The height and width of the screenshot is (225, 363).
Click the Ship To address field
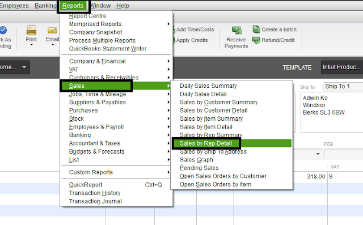pos(332,112)
